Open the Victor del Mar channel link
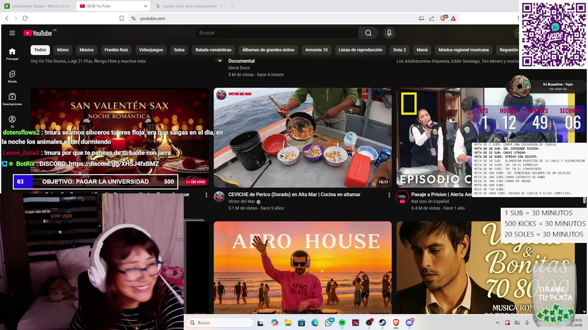This screenshot has height=330, width=588. point(242,202)
